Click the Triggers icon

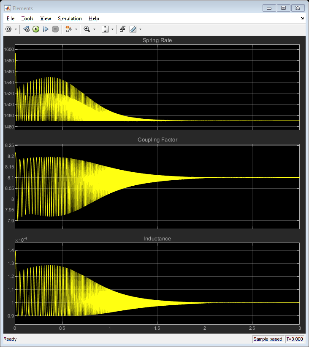click(x=122, y=29)
